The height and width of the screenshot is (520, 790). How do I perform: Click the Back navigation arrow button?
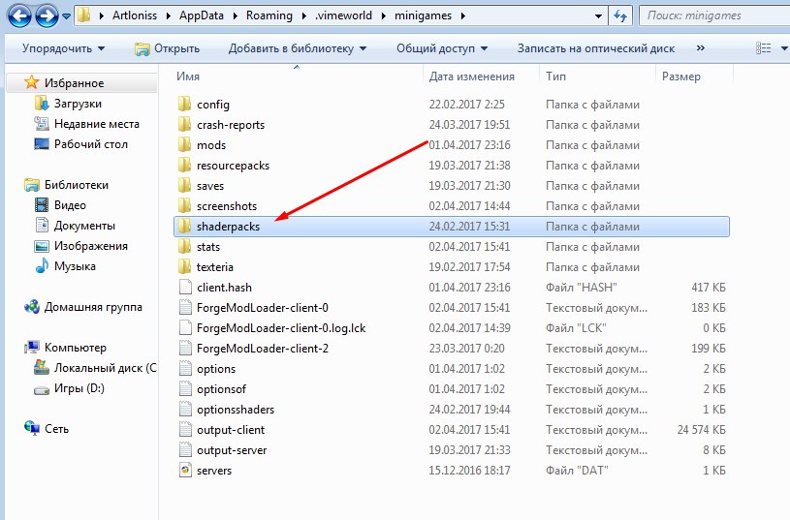coord(17,15)
